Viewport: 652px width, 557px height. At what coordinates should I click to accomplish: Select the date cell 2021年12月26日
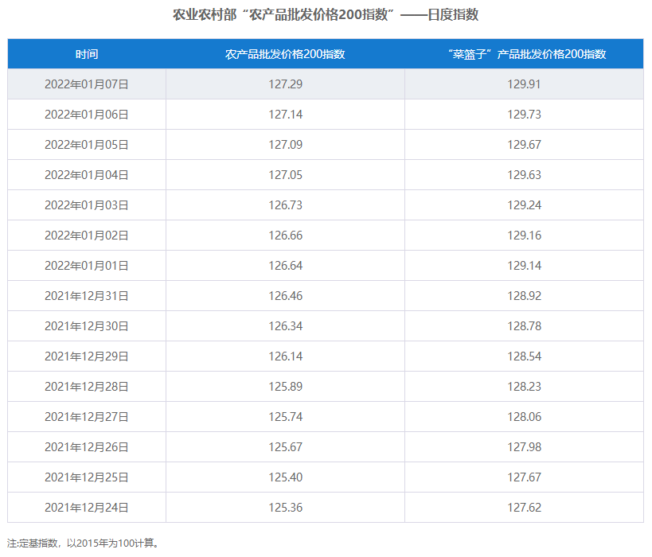click(87, 447)
